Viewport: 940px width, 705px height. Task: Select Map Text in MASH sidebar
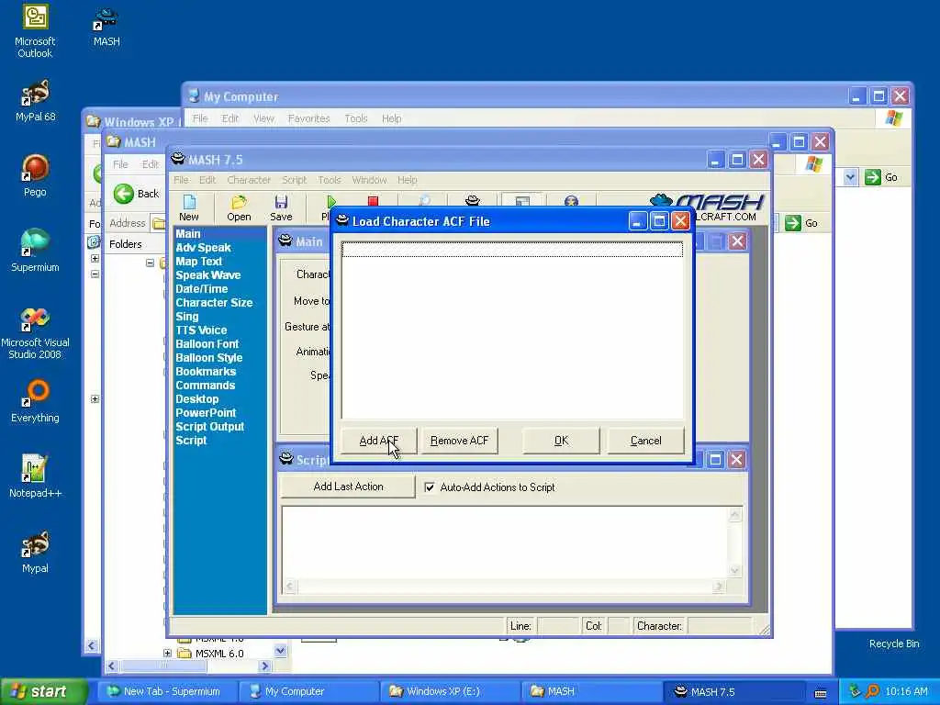[x=198, y=262]
